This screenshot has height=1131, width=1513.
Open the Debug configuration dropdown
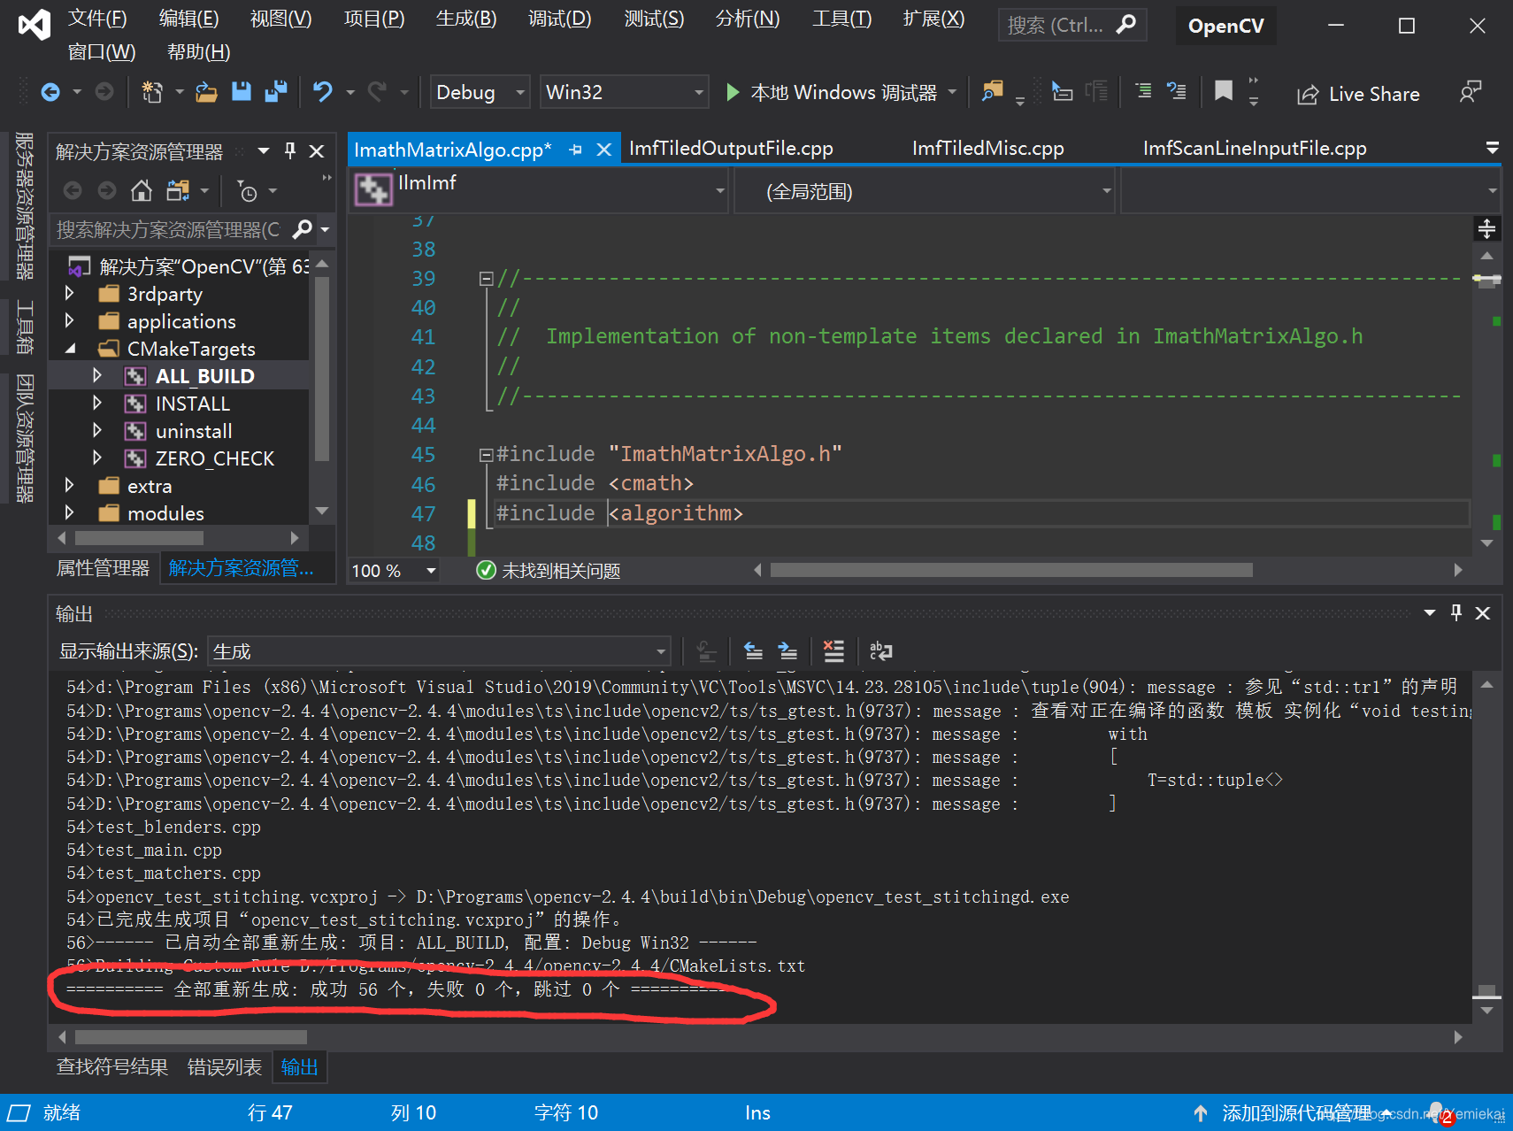coord(480,92)
